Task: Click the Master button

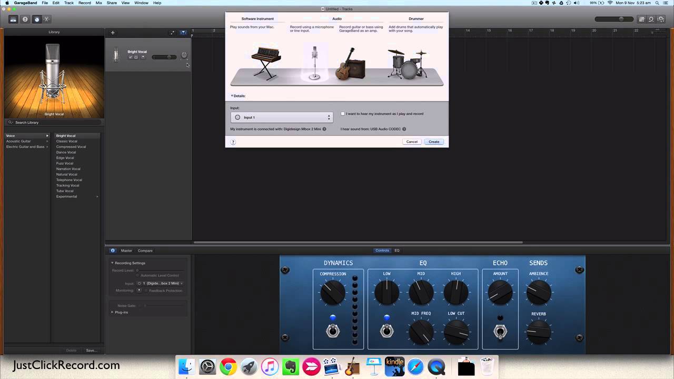Action: (126, 251)
